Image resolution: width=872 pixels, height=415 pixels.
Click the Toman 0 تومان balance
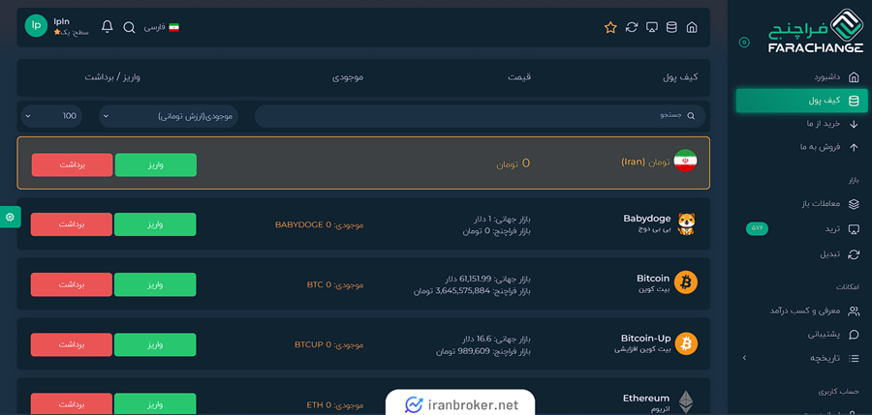tap(514, 163)
